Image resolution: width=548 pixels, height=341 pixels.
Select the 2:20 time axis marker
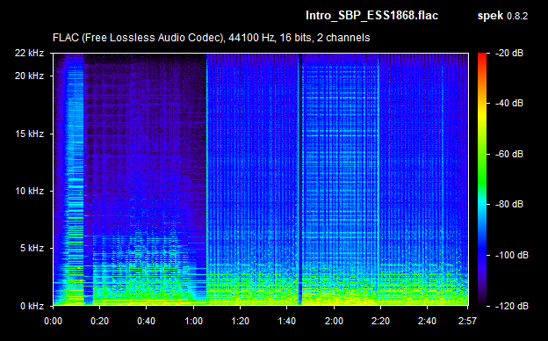pos(380,321)
